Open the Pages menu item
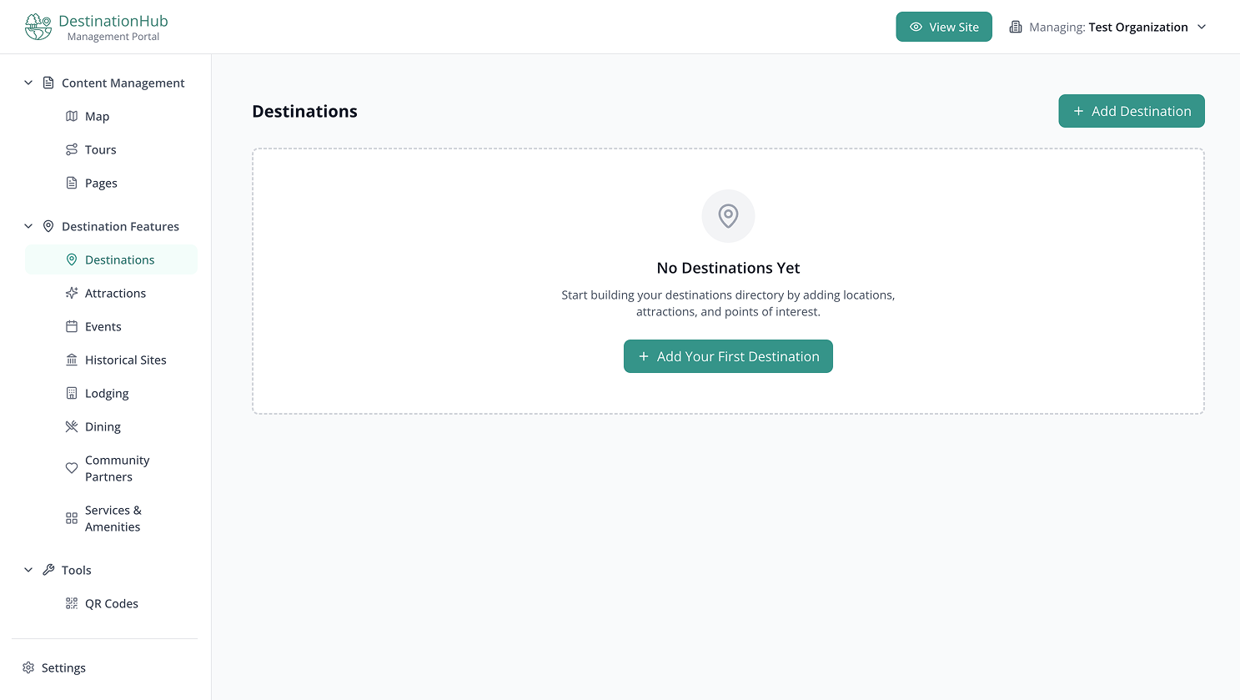The height and width of the screenshot is (700, 1240). pyautogui.click(x=101, y=184)
